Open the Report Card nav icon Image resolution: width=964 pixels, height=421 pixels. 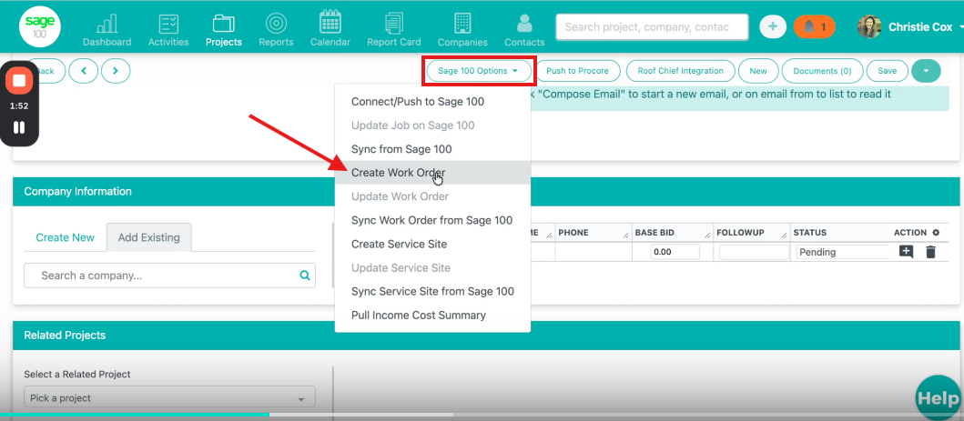(x=394, y=31)
